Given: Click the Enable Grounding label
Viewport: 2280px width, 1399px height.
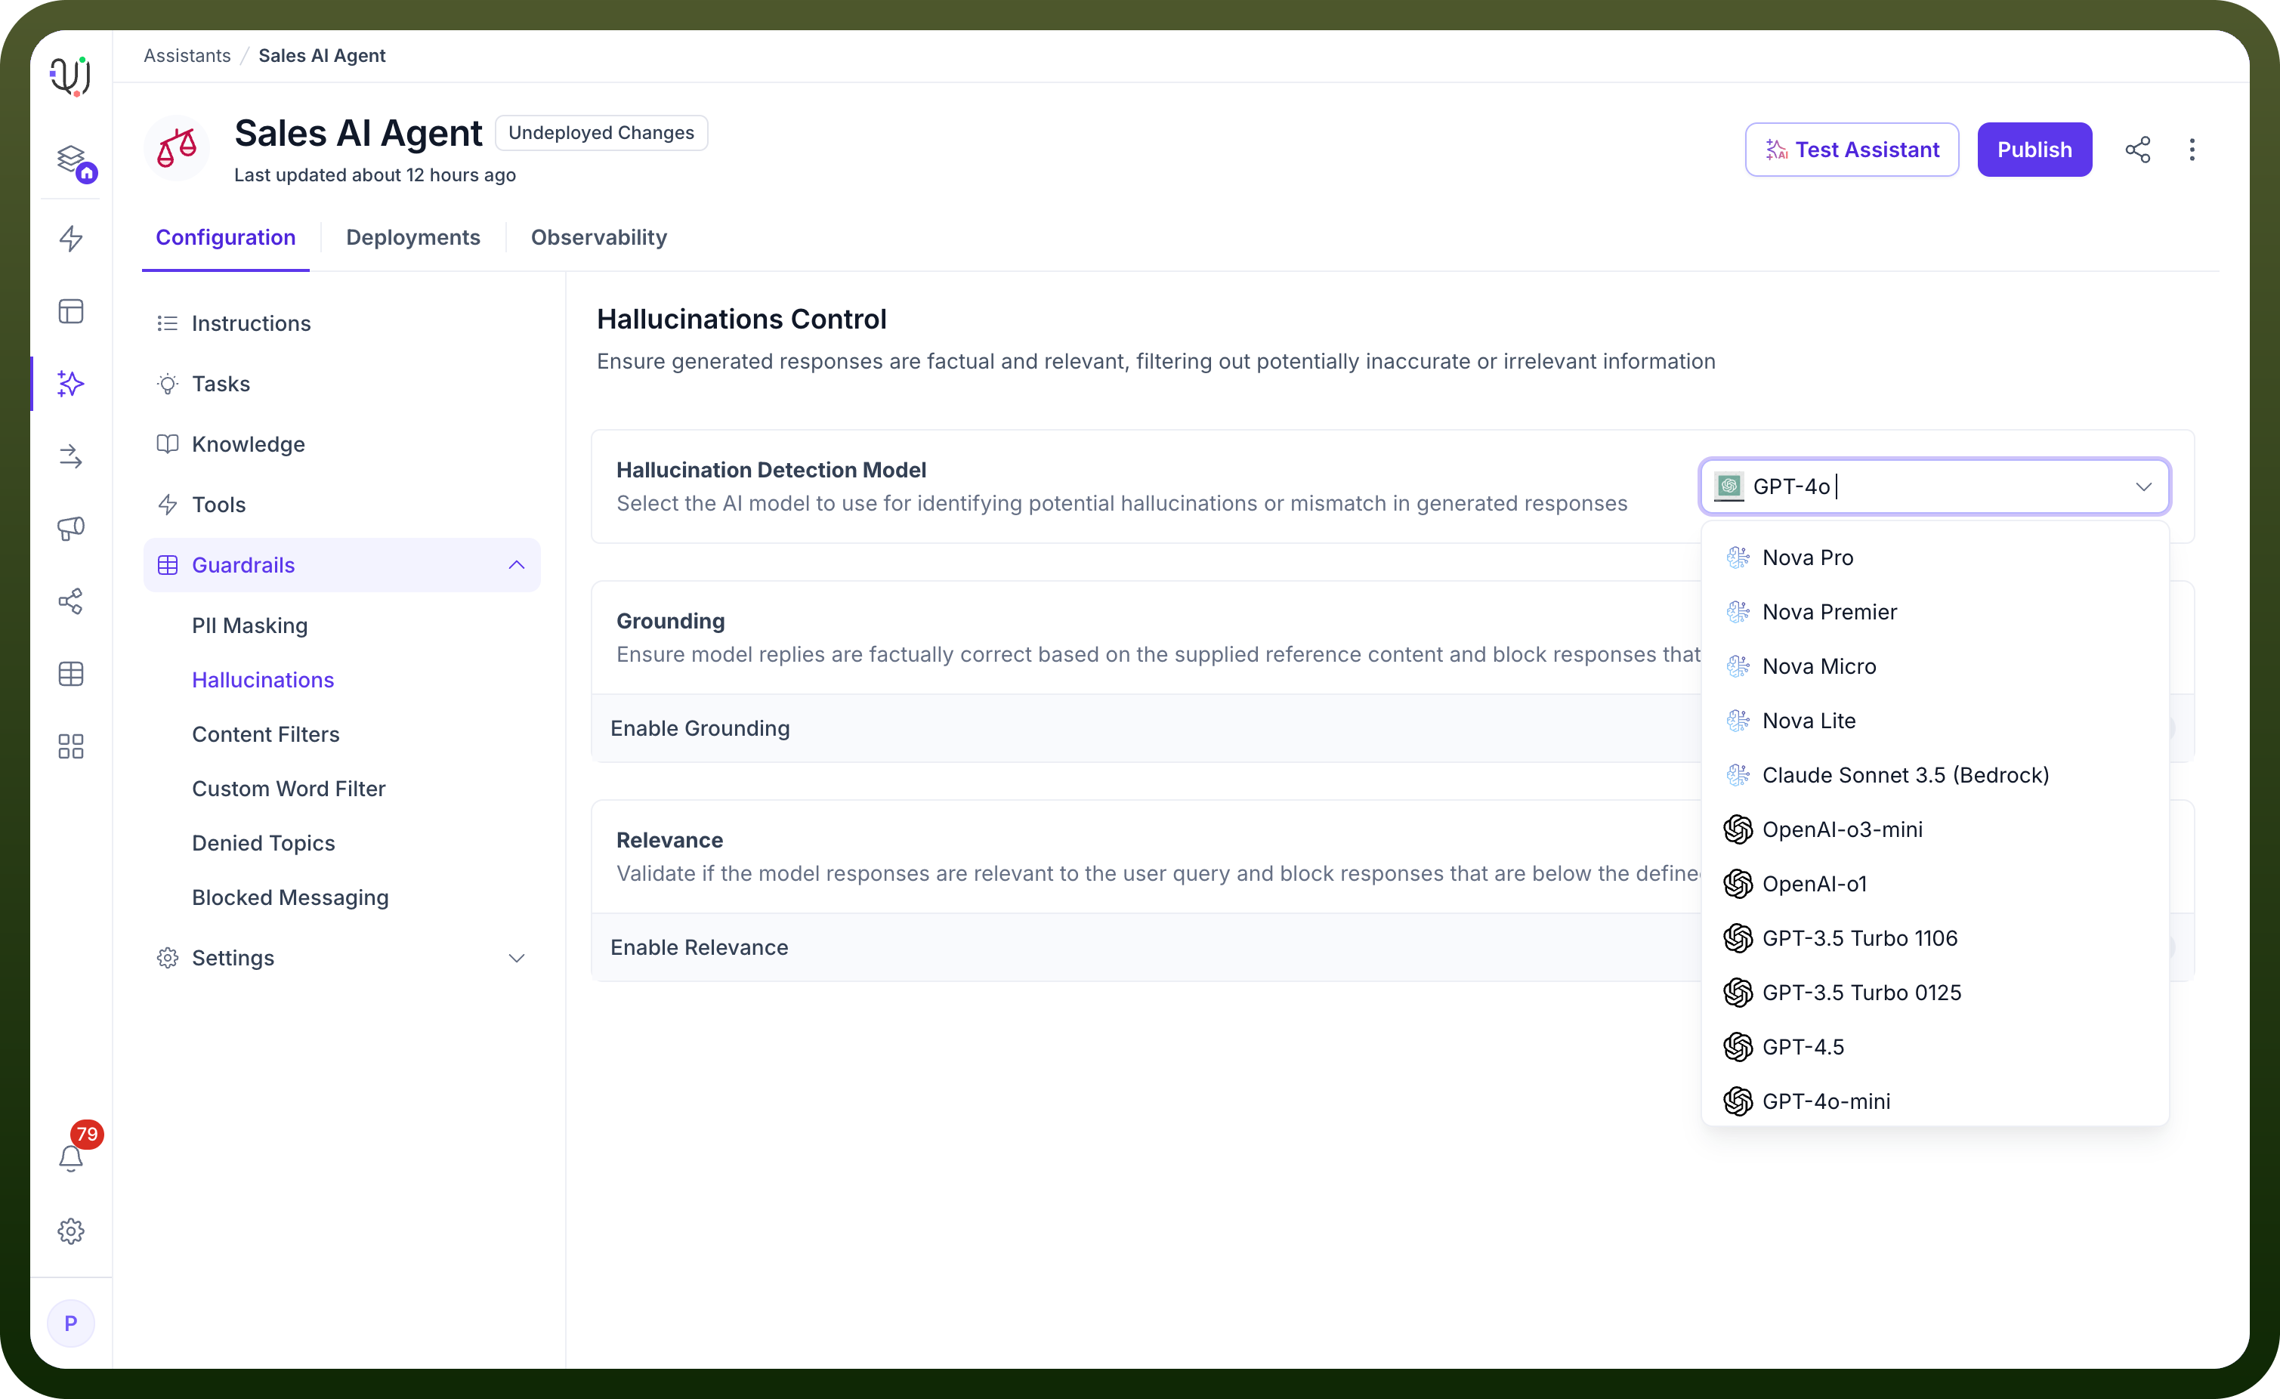Looking at the screenshot, I should (700, 729).
